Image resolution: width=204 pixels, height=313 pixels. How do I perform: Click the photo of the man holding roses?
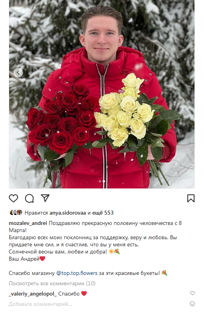click(x=102, y=94)
